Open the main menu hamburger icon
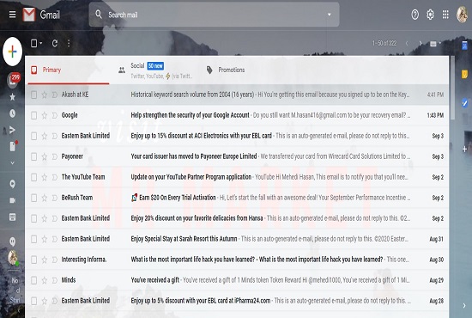 (x=12, y=15)
